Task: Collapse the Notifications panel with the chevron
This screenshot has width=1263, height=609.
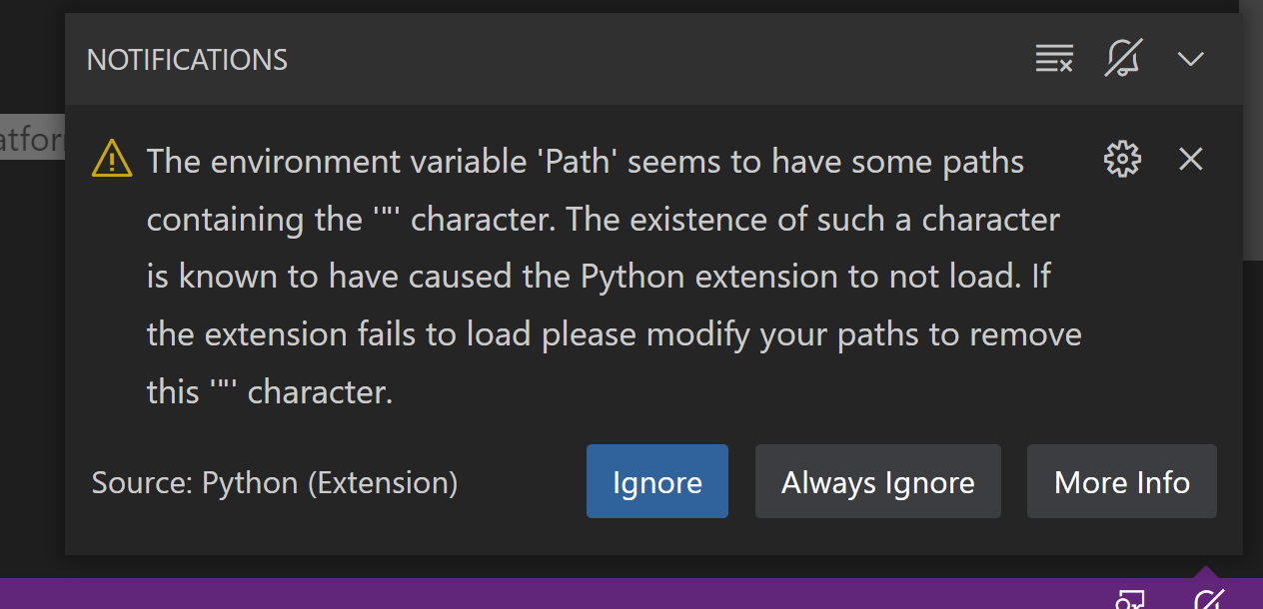Action: 1190,59
